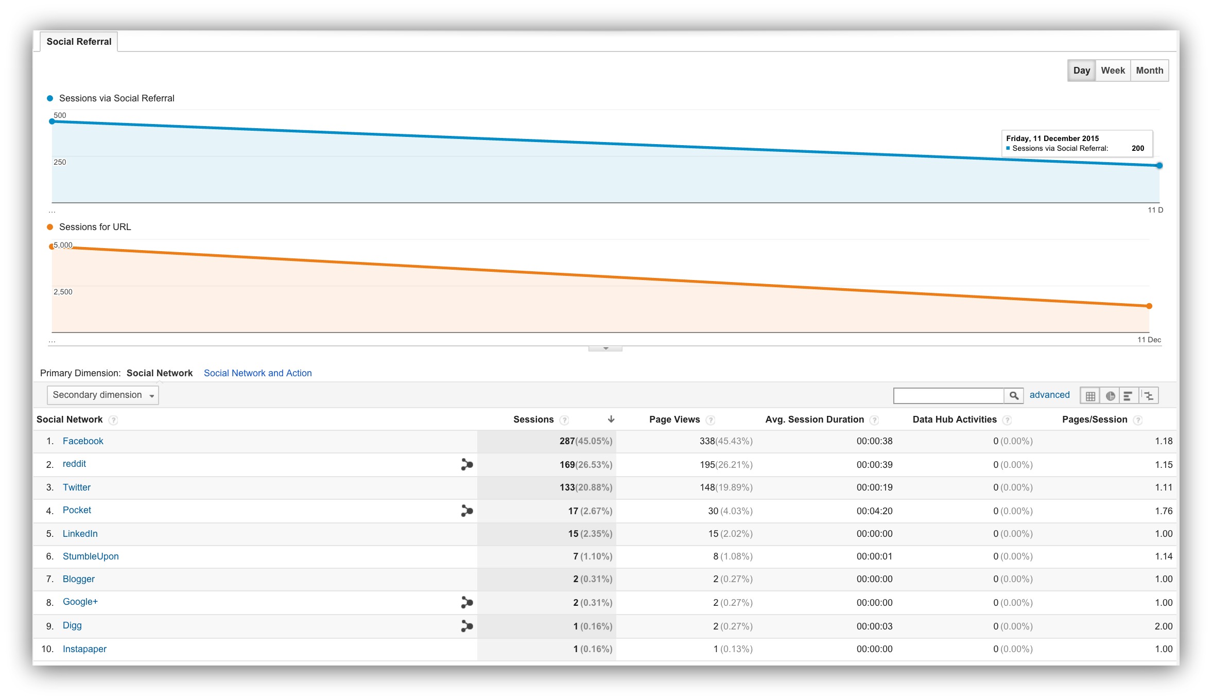The width and height of the screenshot is (1212, 700).
Task: Sort by Pages/Session column header
Action: [x=1095, y=419]
